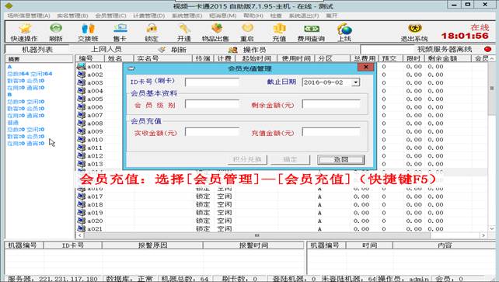Screen dimensions: 499x282
Task: Click the green 刷新 toolbar icon
Action: [56, 32]
